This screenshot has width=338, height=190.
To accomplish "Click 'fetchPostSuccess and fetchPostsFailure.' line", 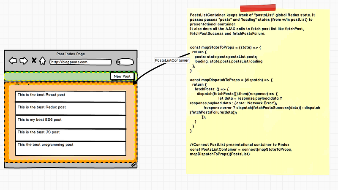I will point(227,34).
